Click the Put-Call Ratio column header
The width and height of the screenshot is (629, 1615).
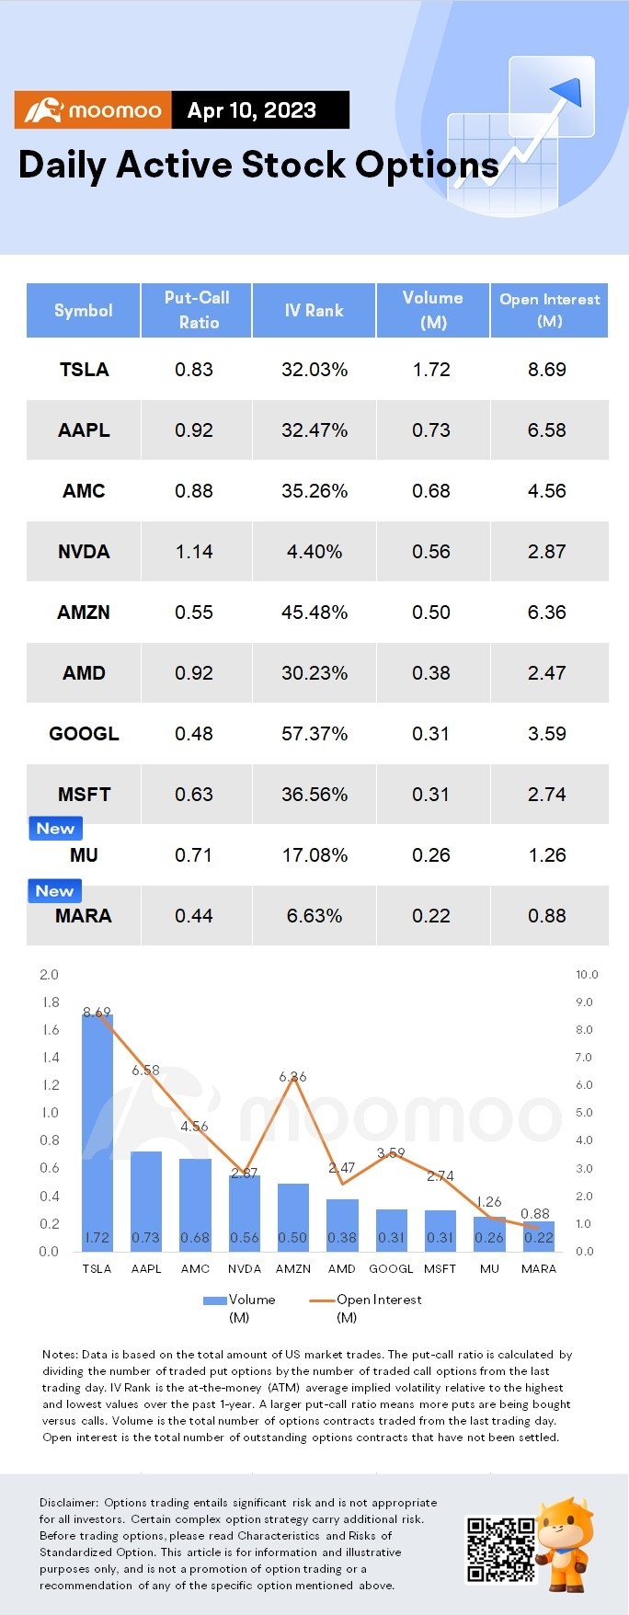tap(198, 310)
